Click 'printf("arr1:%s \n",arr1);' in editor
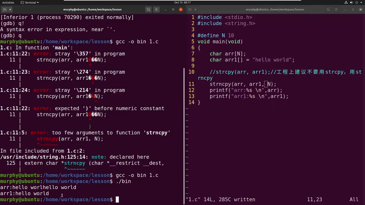 [x=249, y=96]
